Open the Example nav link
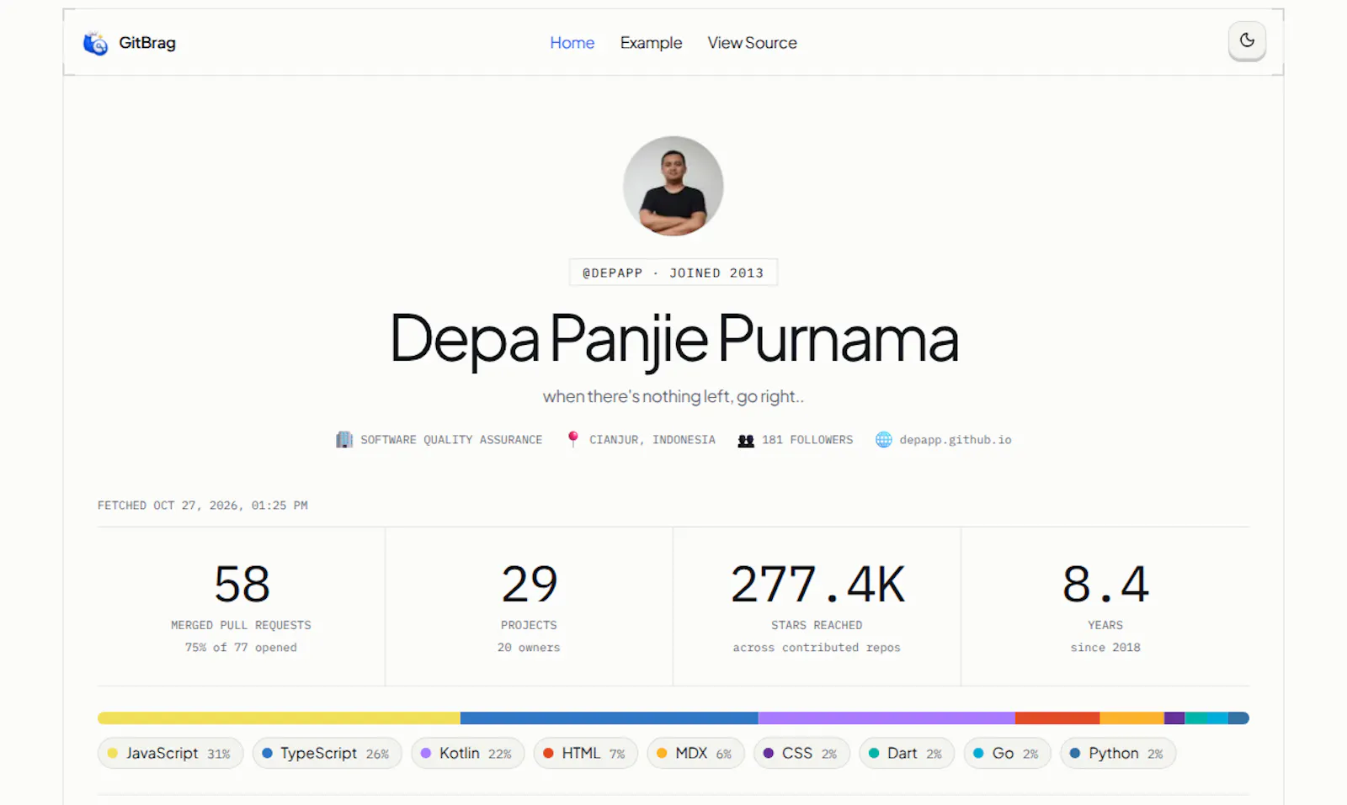The height and width of the screenshot is (805, 1347). (651, 43)
